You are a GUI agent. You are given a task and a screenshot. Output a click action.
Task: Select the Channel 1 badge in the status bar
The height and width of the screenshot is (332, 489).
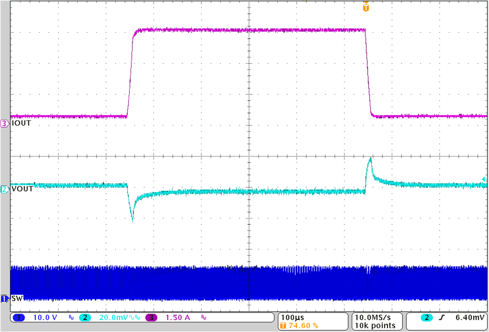[20, 318]
